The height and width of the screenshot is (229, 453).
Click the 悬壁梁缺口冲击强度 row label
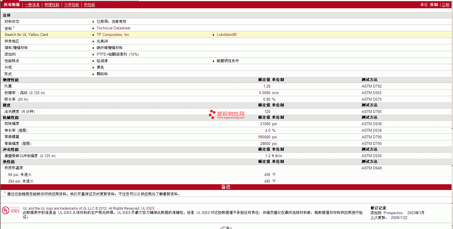pyautogui.click(x=30, y=156)
